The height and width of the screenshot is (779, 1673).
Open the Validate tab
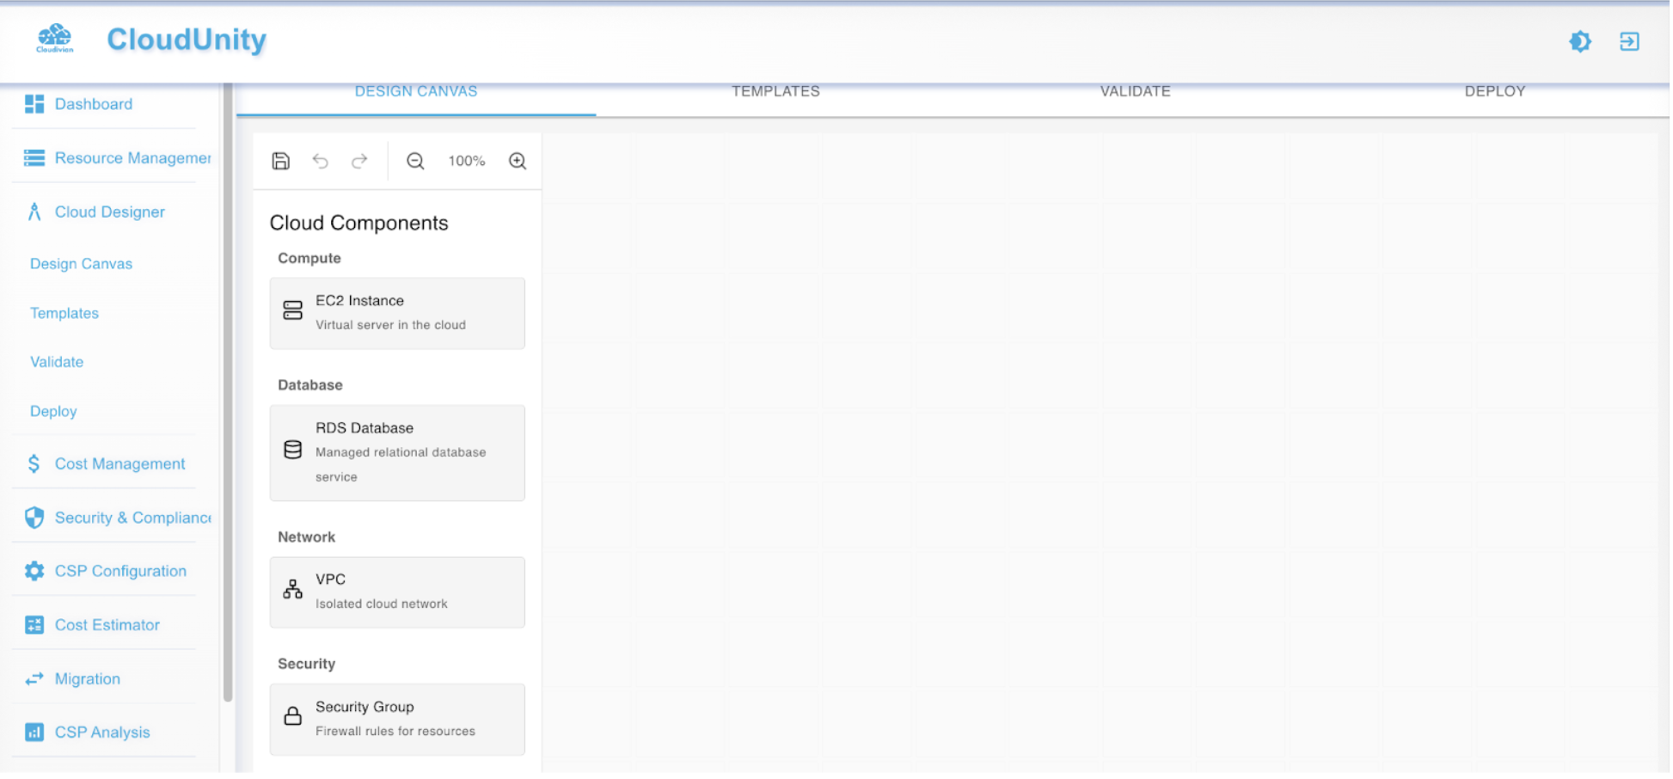[1135, 92]
